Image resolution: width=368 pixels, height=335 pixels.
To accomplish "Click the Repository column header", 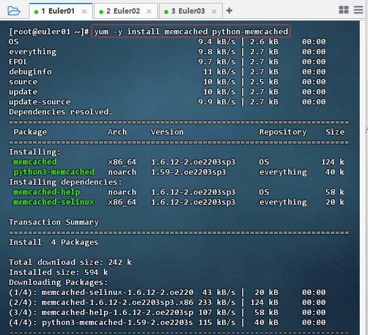I will click(283, 132).
